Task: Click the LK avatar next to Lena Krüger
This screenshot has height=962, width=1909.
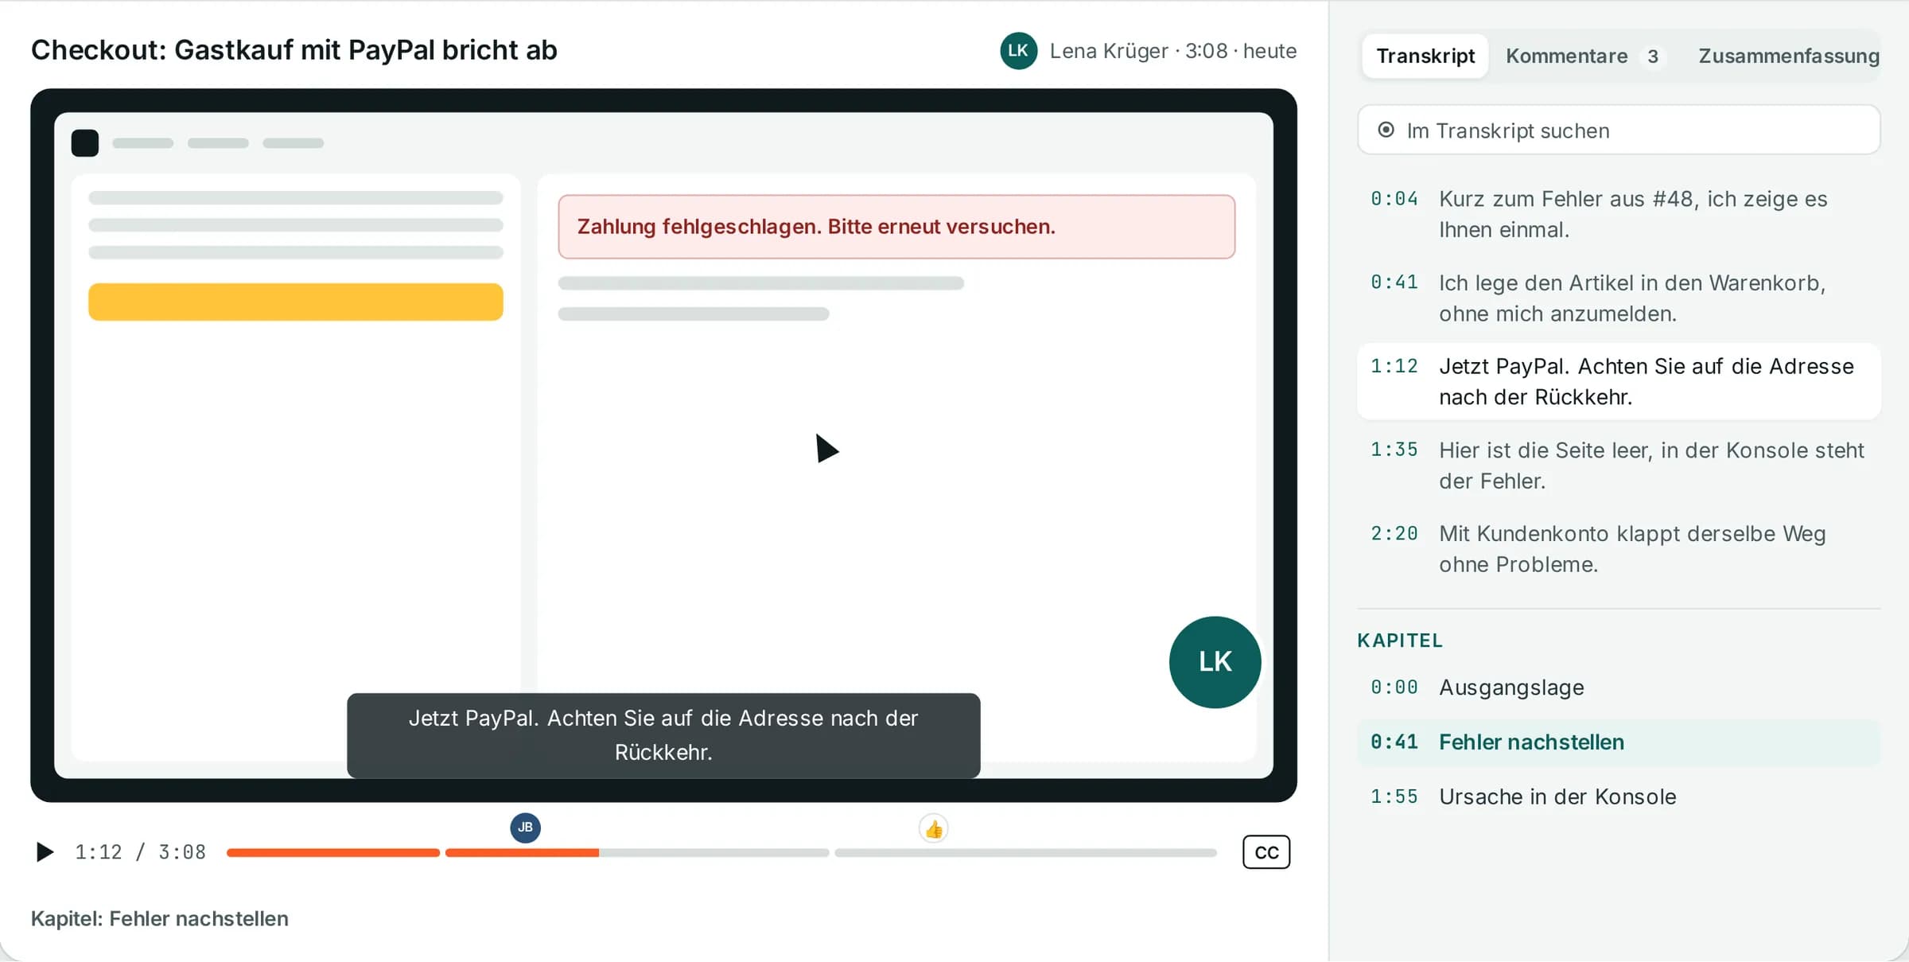Action: [x=1018, y=51]
